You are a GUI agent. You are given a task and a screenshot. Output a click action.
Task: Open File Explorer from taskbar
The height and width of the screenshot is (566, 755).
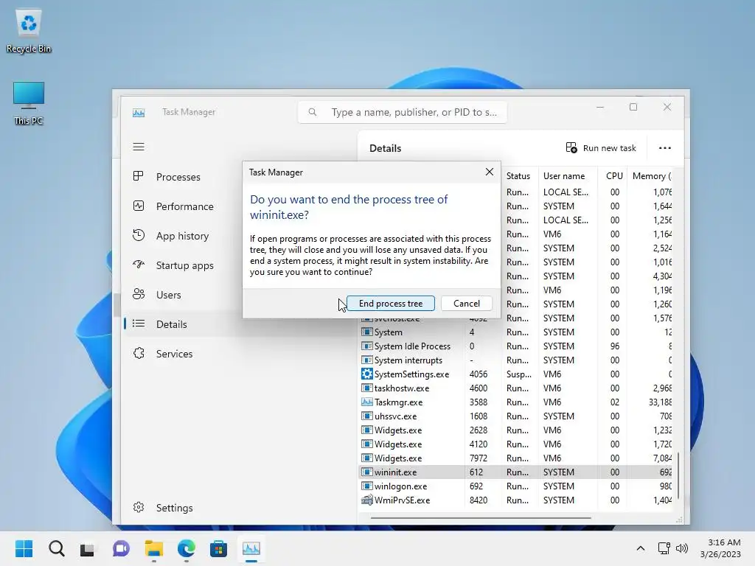point(153,548)
